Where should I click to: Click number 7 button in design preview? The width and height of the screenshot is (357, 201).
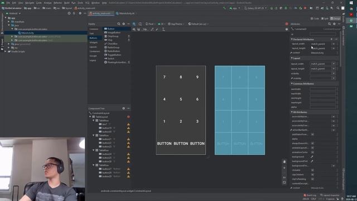tap(164, 77)
